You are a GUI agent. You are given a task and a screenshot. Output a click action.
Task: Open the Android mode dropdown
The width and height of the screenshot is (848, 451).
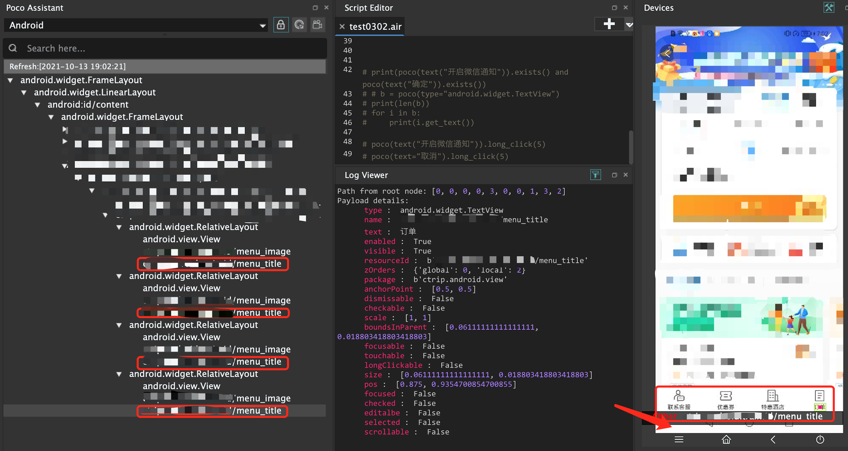[x=263, y=26]
